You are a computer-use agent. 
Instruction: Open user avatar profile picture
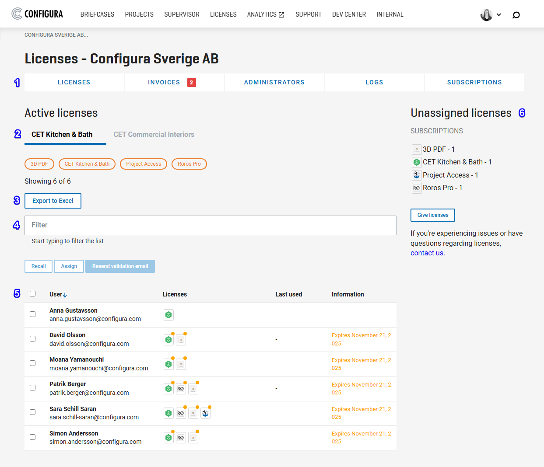tap(486, 15)
